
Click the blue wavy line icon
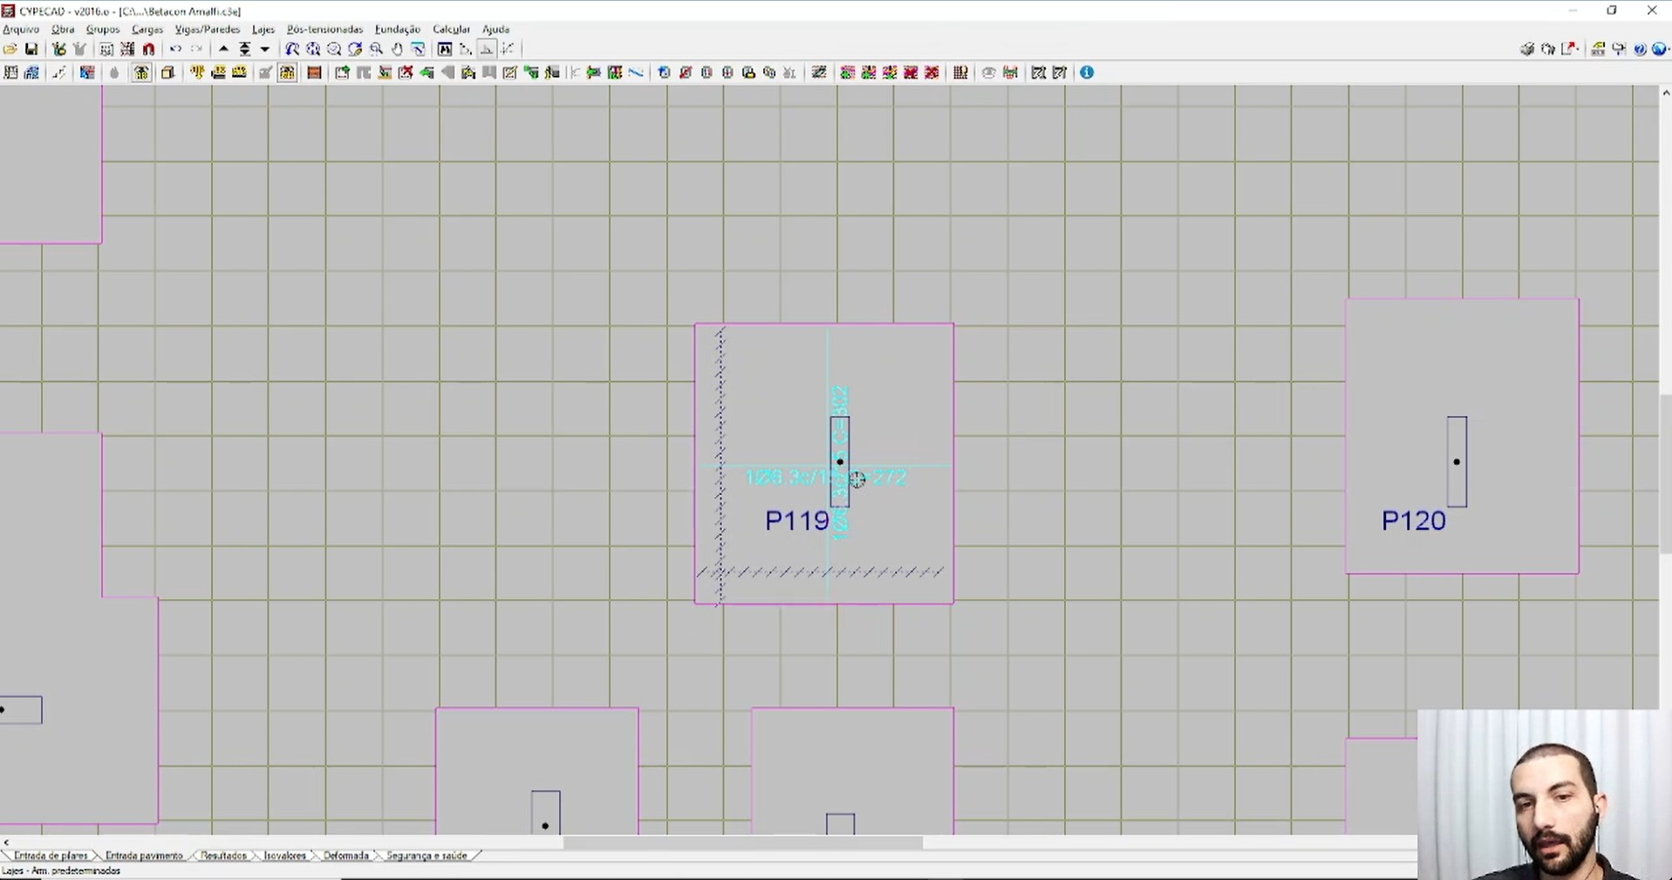click(x=636, y=72)
